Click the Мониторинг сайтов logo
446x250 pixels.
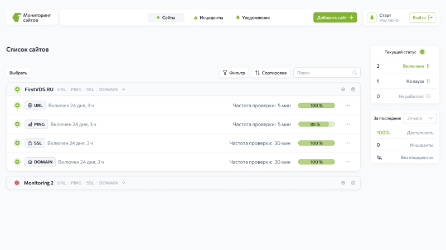coord(32,18)
